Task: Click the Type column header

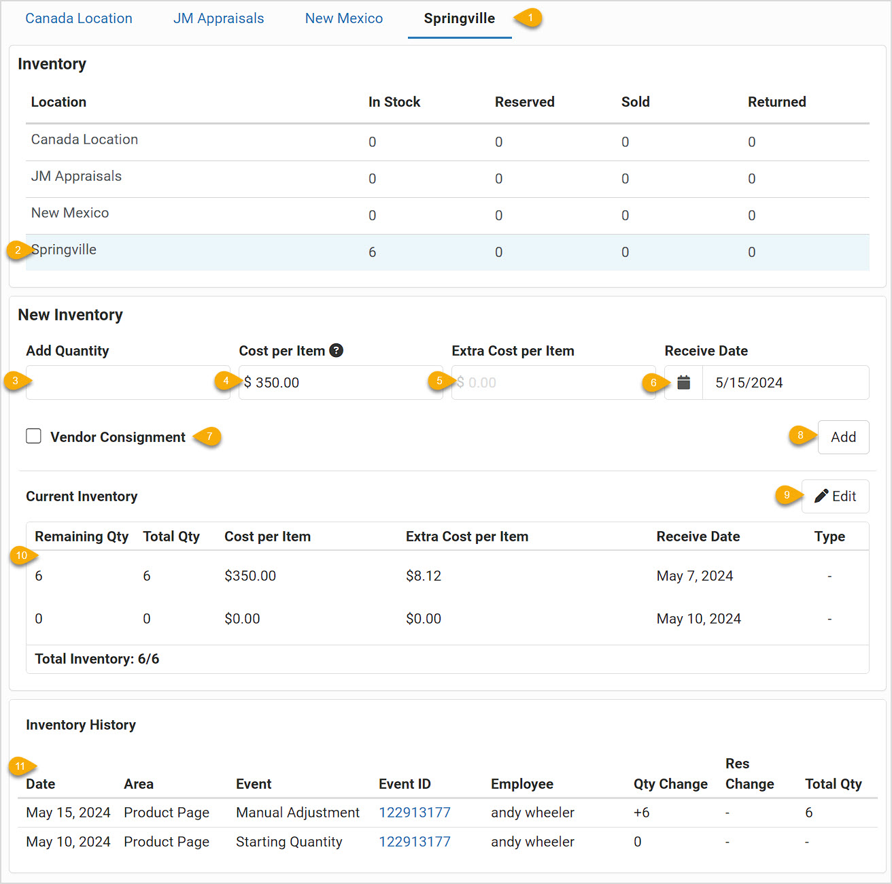Action: [829, 537]
